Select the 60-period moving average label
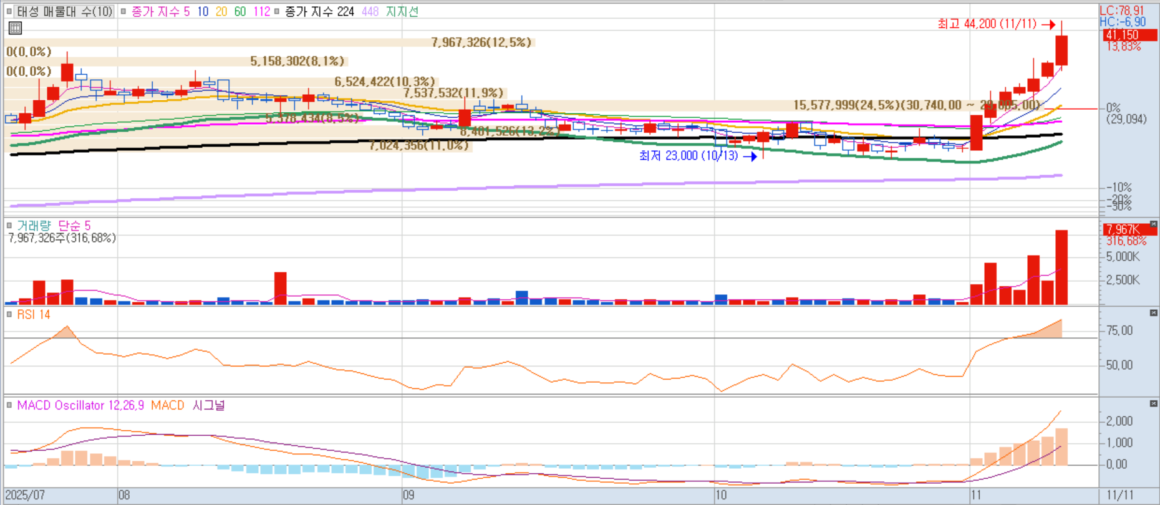1160x505 pixels. click(240, 11)
